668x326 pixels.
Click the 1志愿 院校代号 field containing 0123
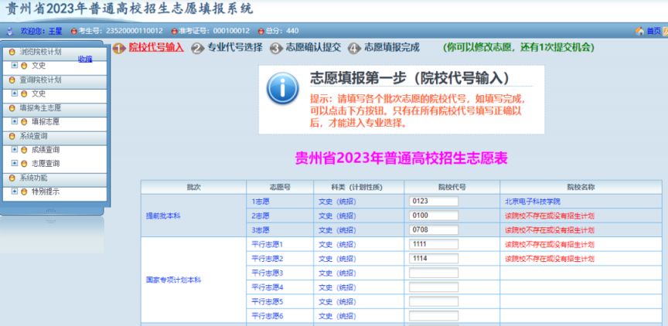pos(434,202)
